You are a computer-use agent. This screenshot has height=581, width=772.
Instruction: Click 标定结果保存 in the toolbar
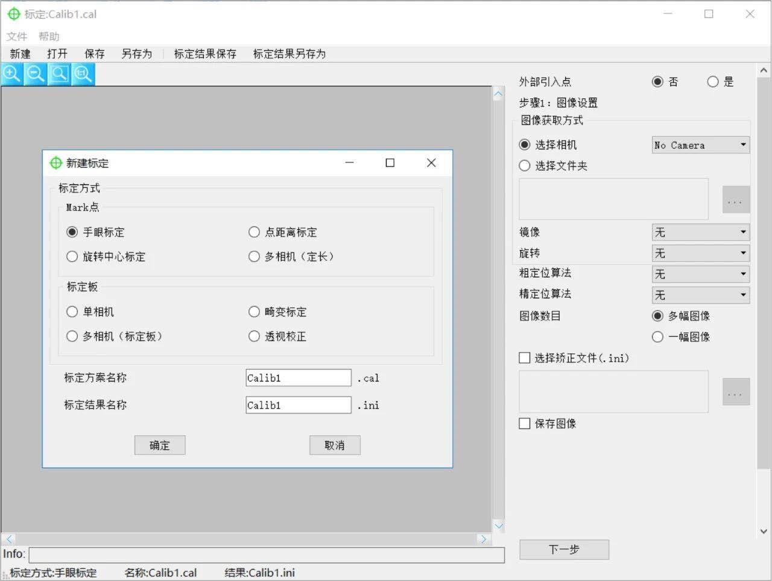205,54
